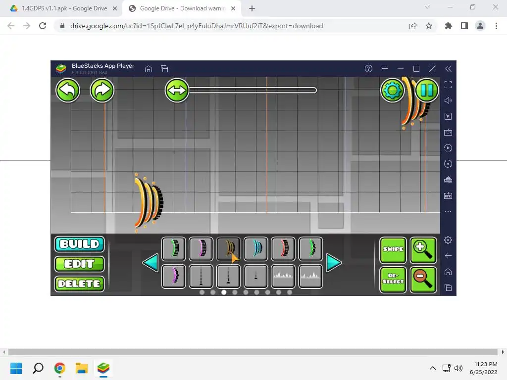Switch to DELETE mode
Viewport: 507px width, 380px height.
[80, 284]
